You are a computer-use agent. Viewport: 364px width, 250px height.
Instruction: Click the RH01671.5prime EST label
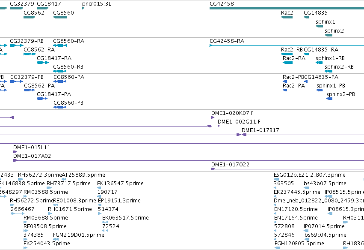click(x=70, y=209)
